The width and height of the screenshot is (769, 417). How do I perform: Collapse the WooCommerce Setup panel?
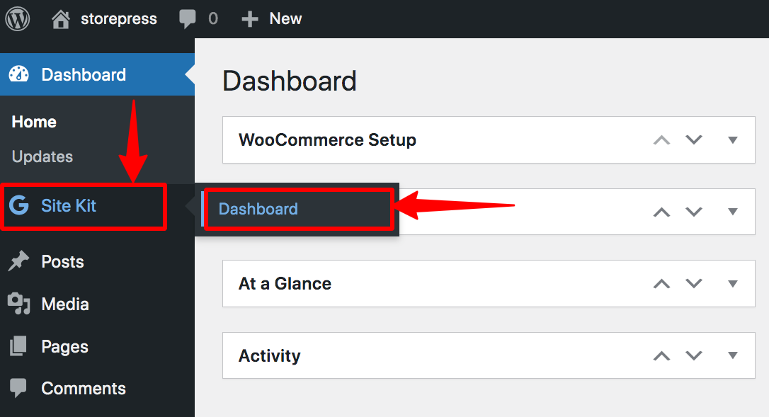(733, 139)
